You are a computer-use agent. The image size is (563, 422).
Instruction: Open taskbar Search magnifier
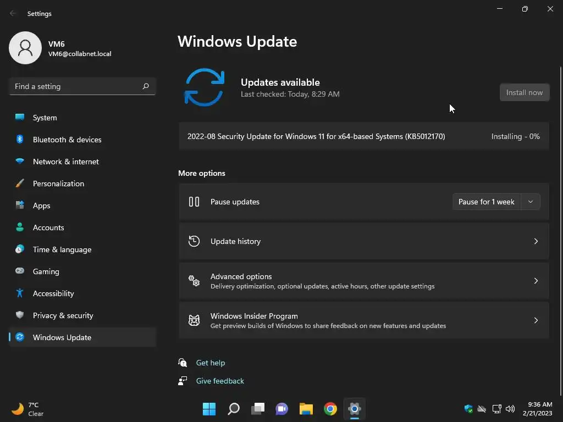pyautogui.click(x=233, y=409)
